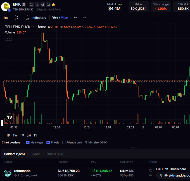190x181 pixels.
Task: Click the position $1,618,758.23 value
Action: click(x=68, y=171)
